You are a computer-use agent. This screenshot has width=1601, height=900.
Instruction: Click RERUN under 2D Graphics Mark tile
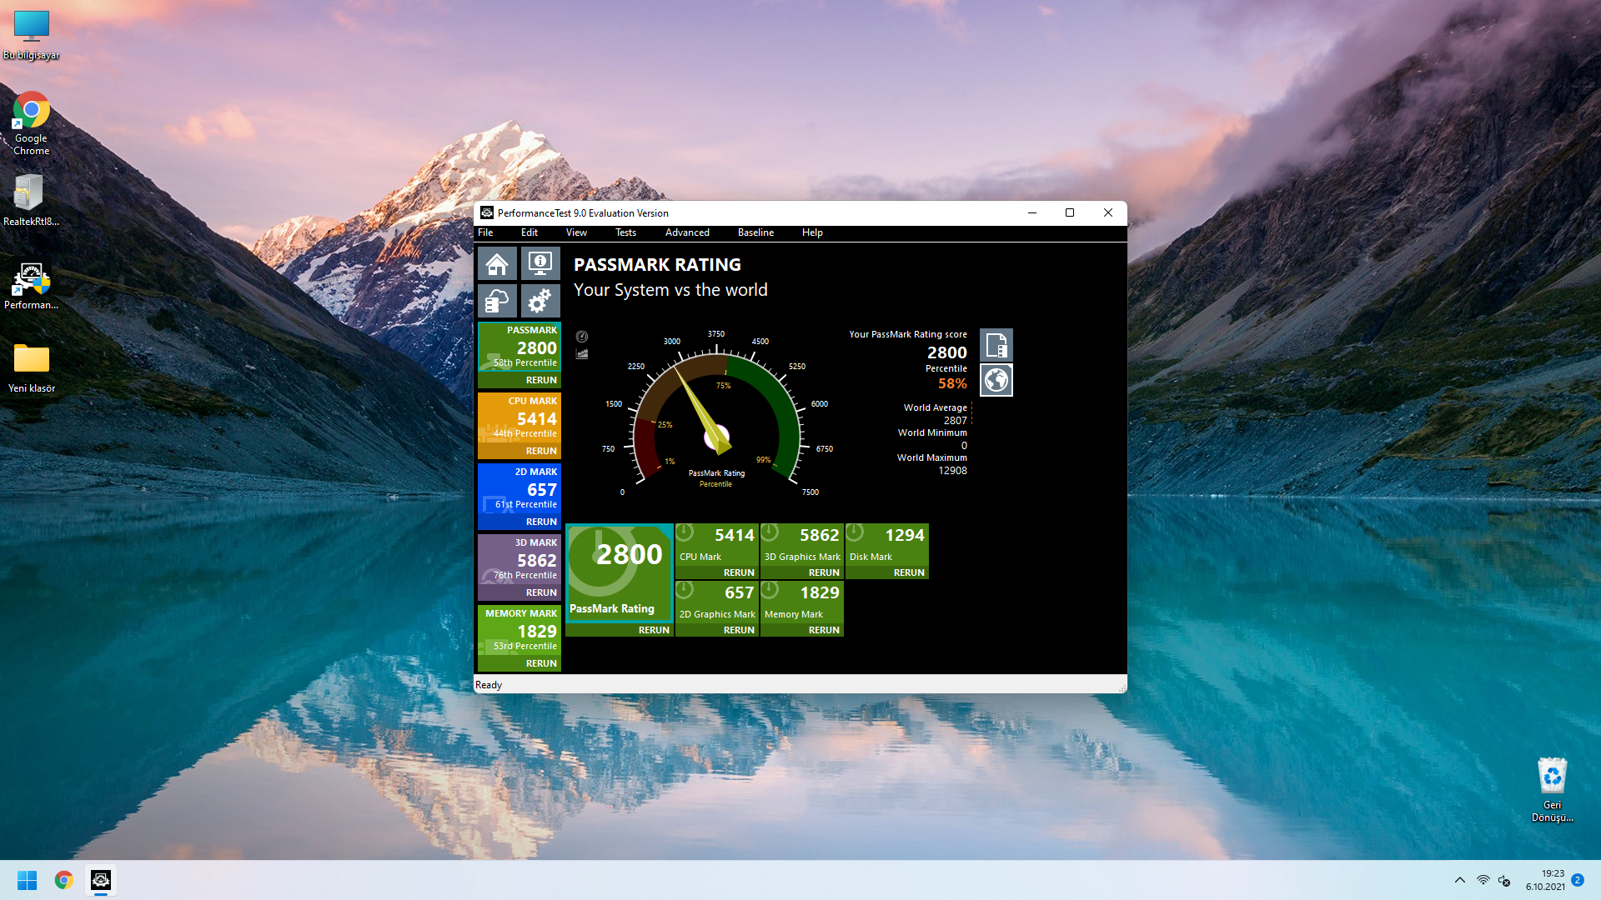[738, 630]
